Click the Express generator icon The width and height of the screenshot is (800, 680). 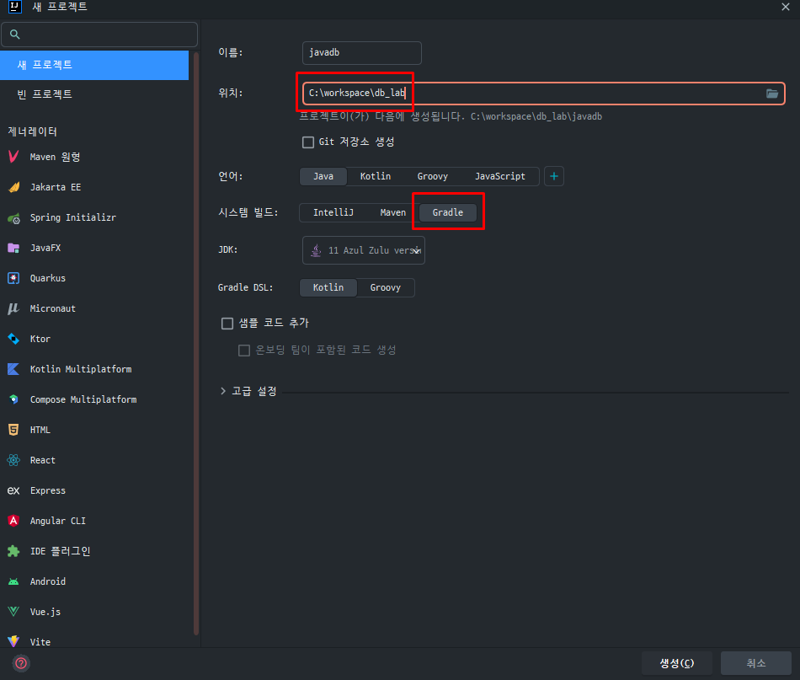click(x=13, y=490)
